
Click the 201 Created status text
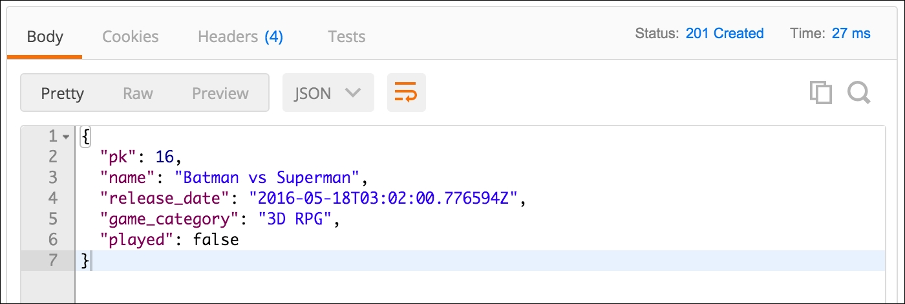pos(725,34)
